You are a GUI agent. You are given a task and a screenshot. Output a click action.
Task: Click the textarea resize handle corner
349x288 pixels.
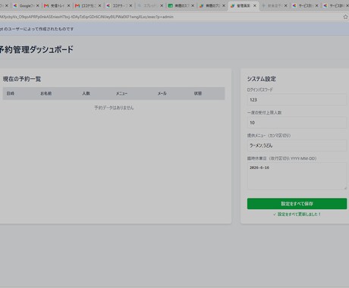click(345, 188)
